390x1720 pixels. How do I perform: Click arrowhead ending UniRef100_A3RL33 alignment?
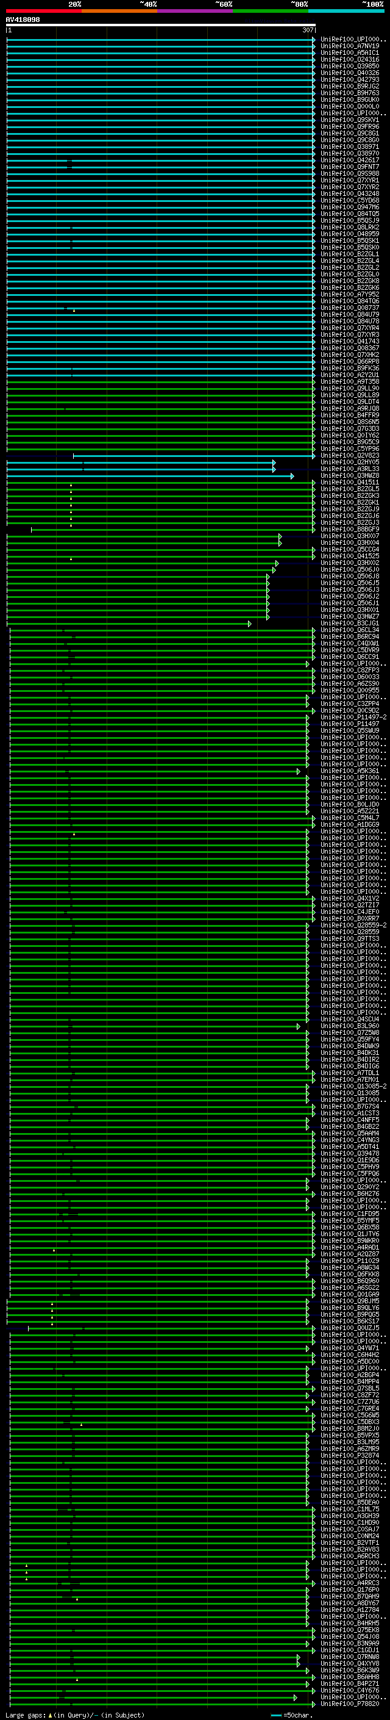point(274,469)
